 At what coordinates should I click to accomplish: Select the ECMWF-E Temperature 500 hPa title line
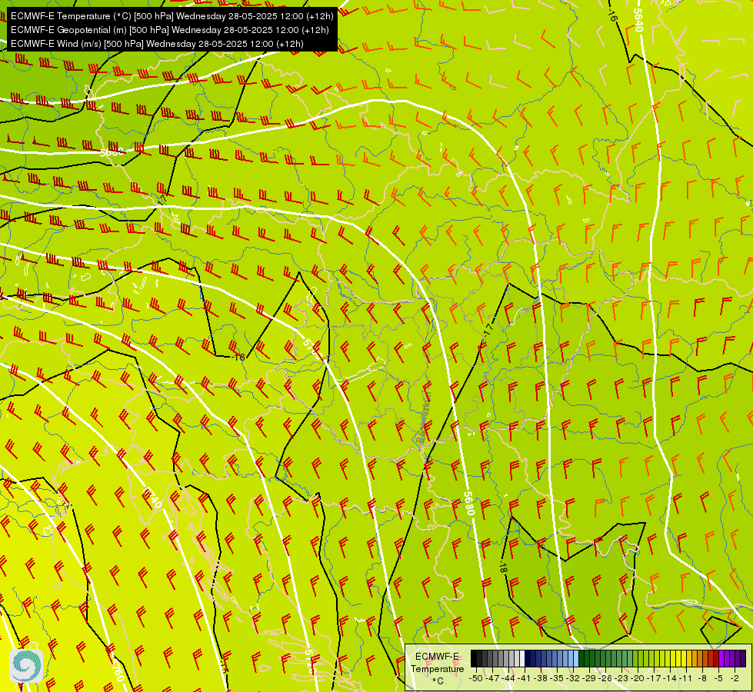172,16
